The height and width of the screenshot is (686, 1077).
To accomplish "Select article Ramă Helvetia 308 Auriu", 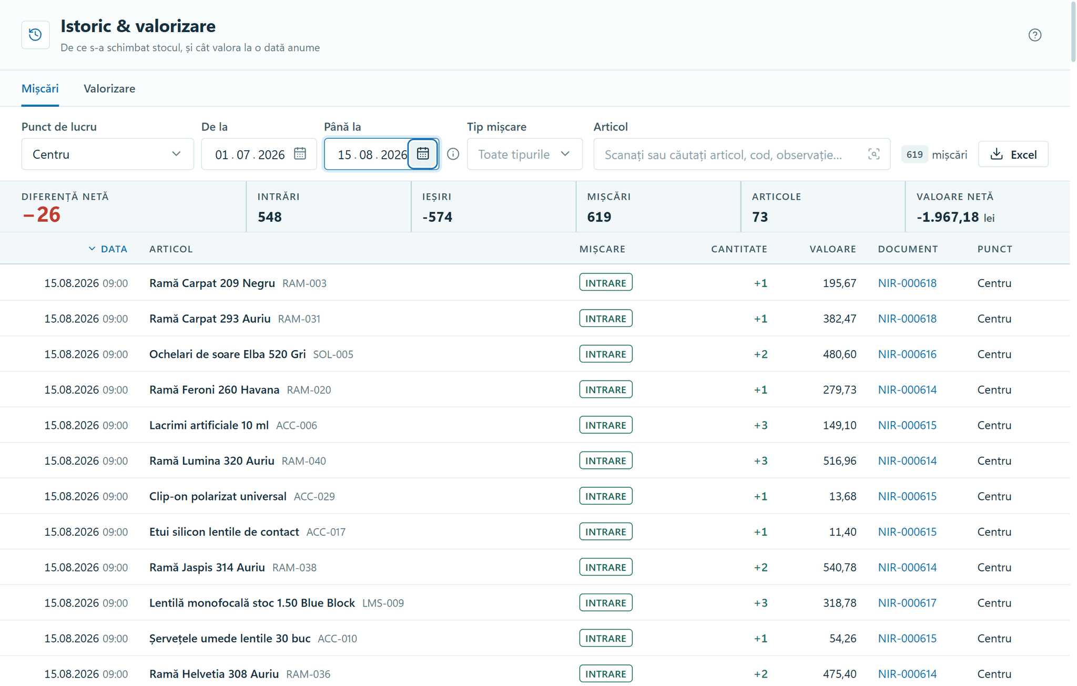I will pyautogui.click(x=214, y=673).
